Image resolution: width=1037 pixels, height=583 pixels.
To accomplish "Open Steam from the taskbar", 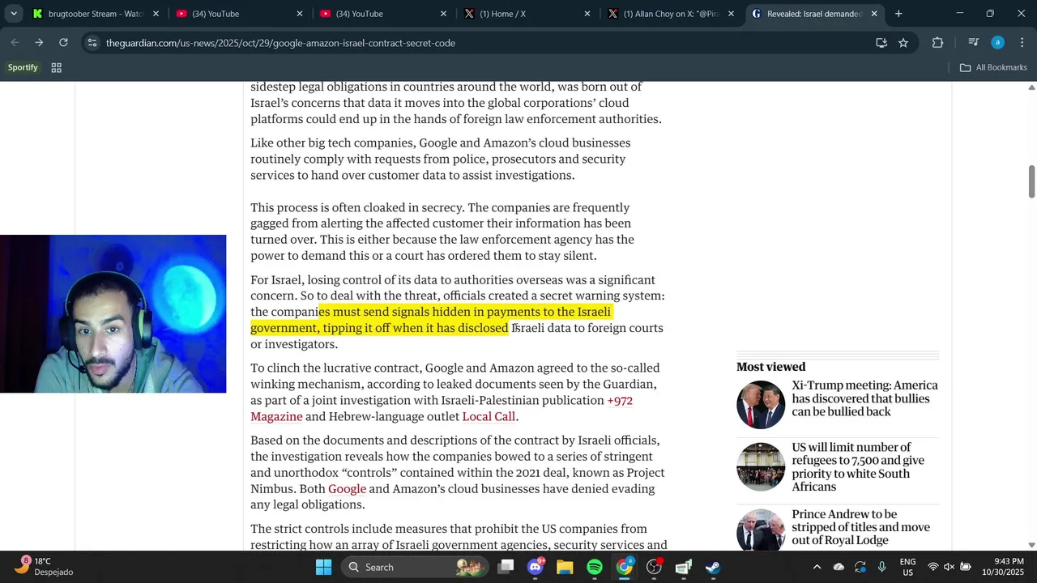I will point(713,567).
